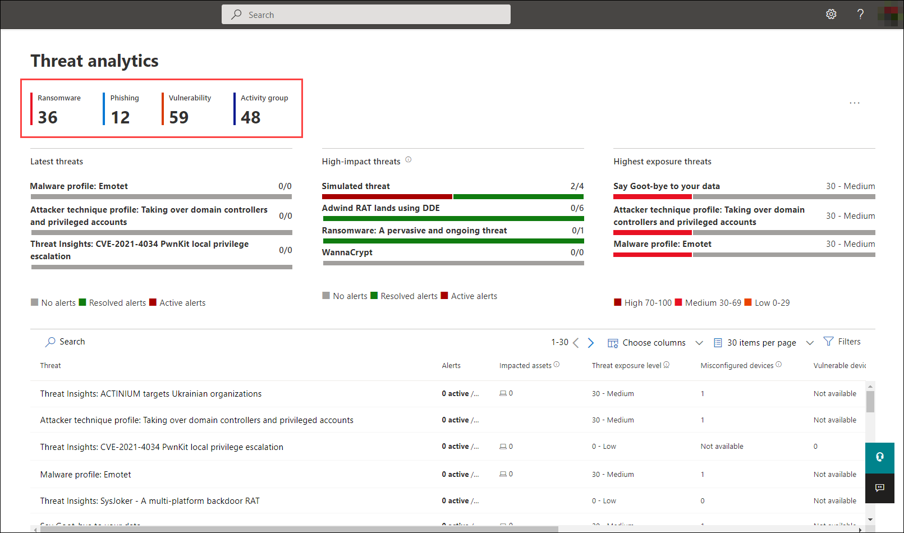Click 'Not available' misconfigured devices in CVE-2021-4034 row
Image resolution: width=904 pixels, height=533 pixels.
(722, 447)
